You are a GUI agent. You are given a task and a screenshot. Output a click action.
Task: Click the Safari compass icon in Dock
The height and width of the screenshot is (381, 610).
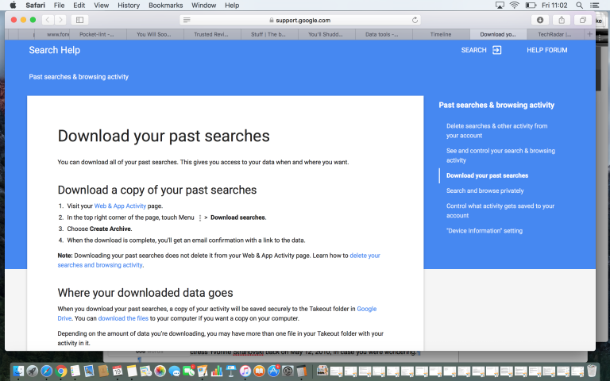tap(46, 371)
